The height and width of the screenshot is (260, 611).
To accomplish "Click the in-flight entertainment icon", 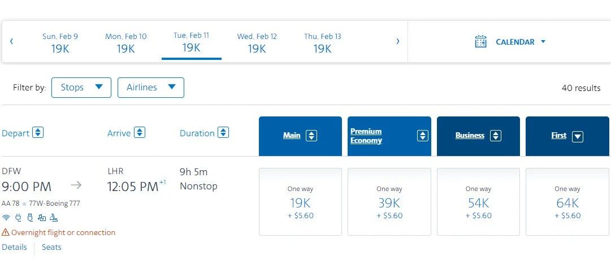I will point(42,218).
